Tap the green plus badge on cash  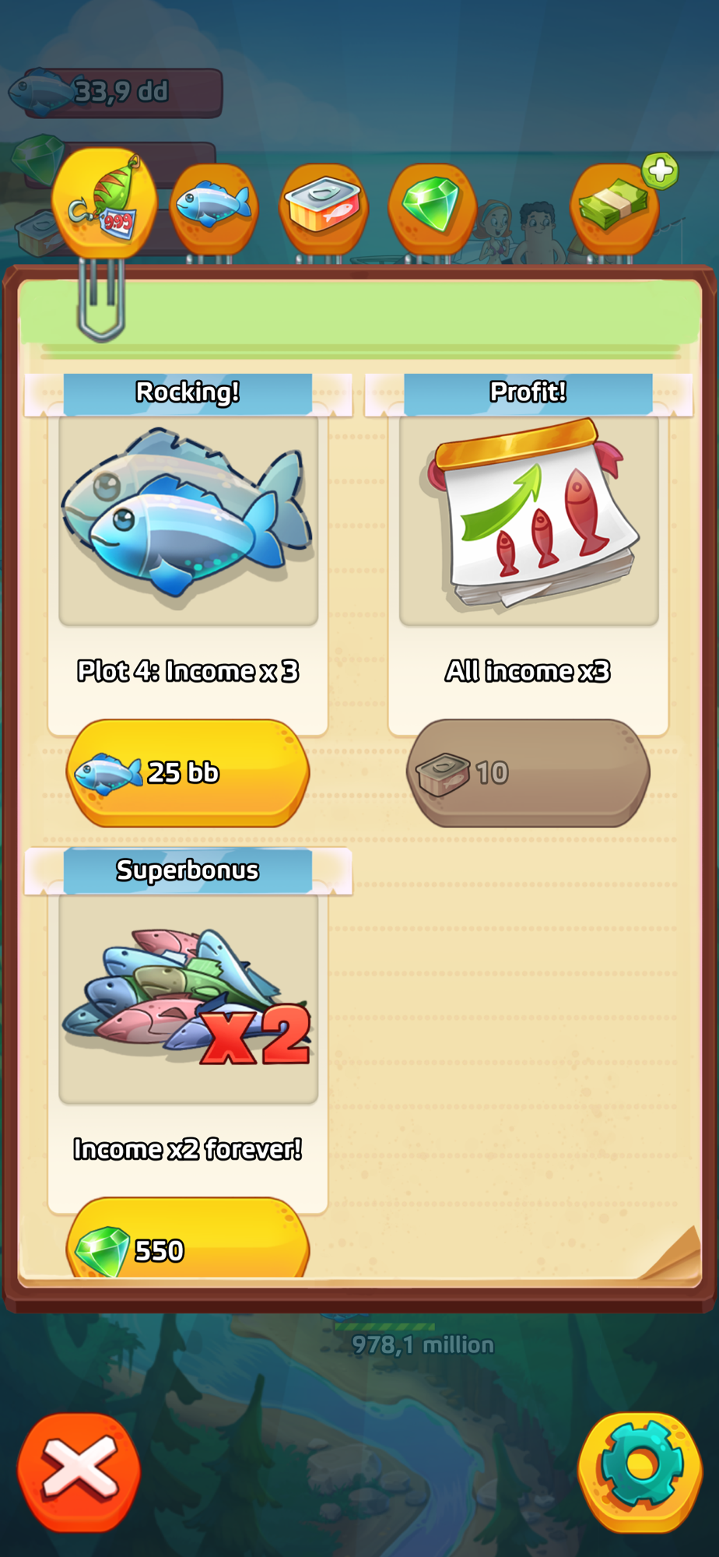pos(660,171)
